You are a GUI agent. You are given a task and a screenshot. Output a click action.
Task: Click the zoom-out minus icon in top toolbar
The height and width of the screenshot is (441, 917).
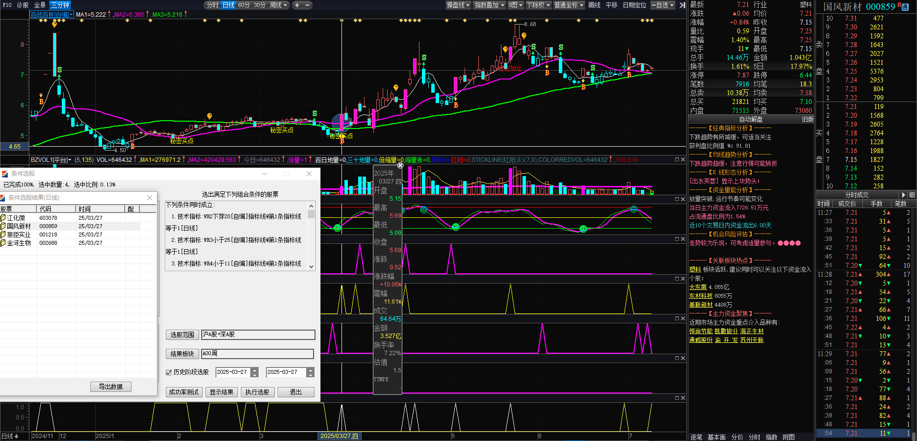coord(308,5)
